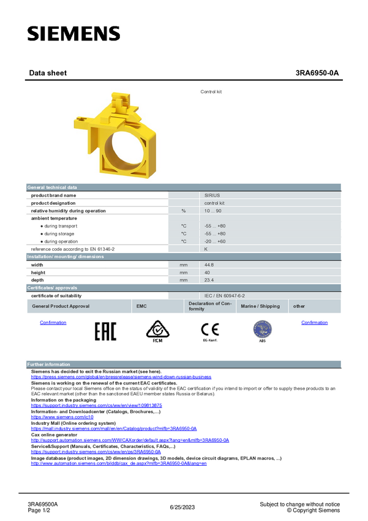
Task: Click the EAC certification mark
Action: [105, 331]
